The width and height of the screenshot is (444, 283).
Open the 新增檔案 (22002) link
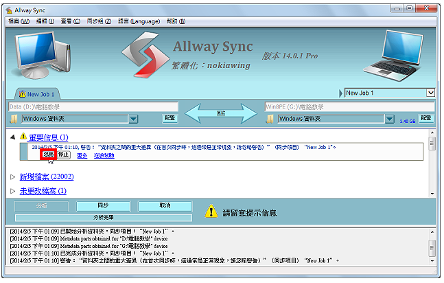pyautogui.click(x=47, y=177)
